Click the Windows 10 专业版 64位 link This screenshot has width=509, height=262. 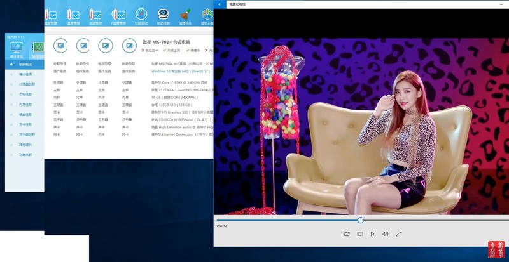tap(181, 71)
